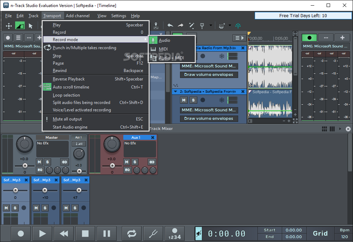Click the Master volume slider handle
Viewport: 353px width, 242px height.
coord(25,166)
